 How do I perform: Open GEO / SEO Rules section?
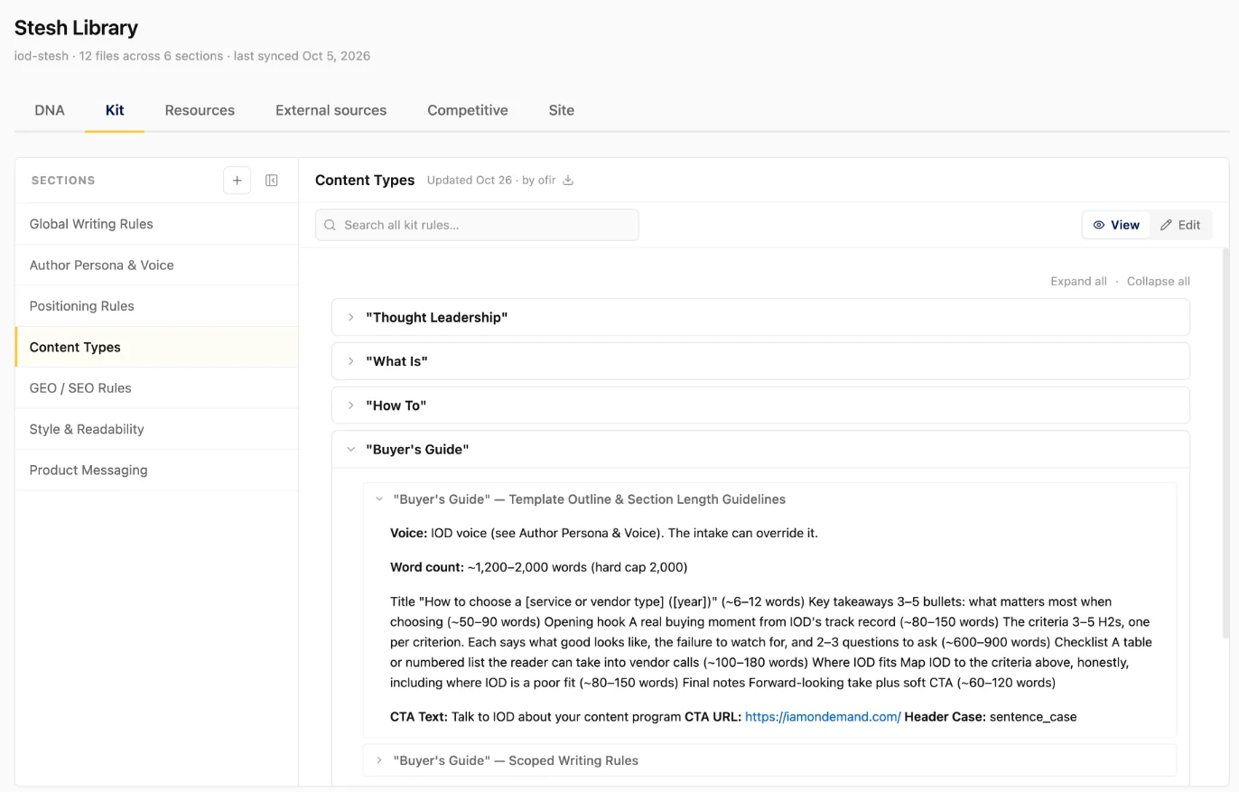(x=156, y=388)
